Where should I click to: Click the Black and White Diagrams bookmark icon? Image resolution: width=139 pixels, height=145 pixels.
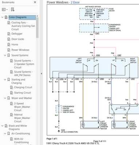tap(6, 126)
